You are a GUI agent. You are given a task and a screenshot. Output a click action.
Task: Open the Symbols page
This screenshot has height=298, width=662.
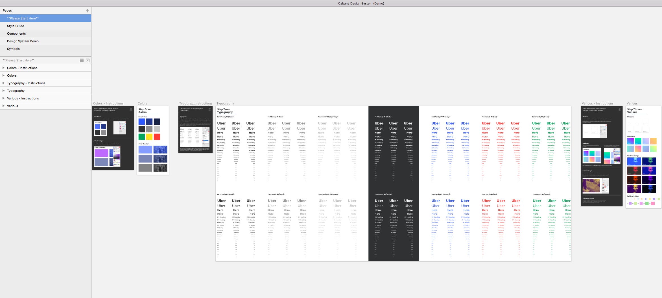point(13,48)
